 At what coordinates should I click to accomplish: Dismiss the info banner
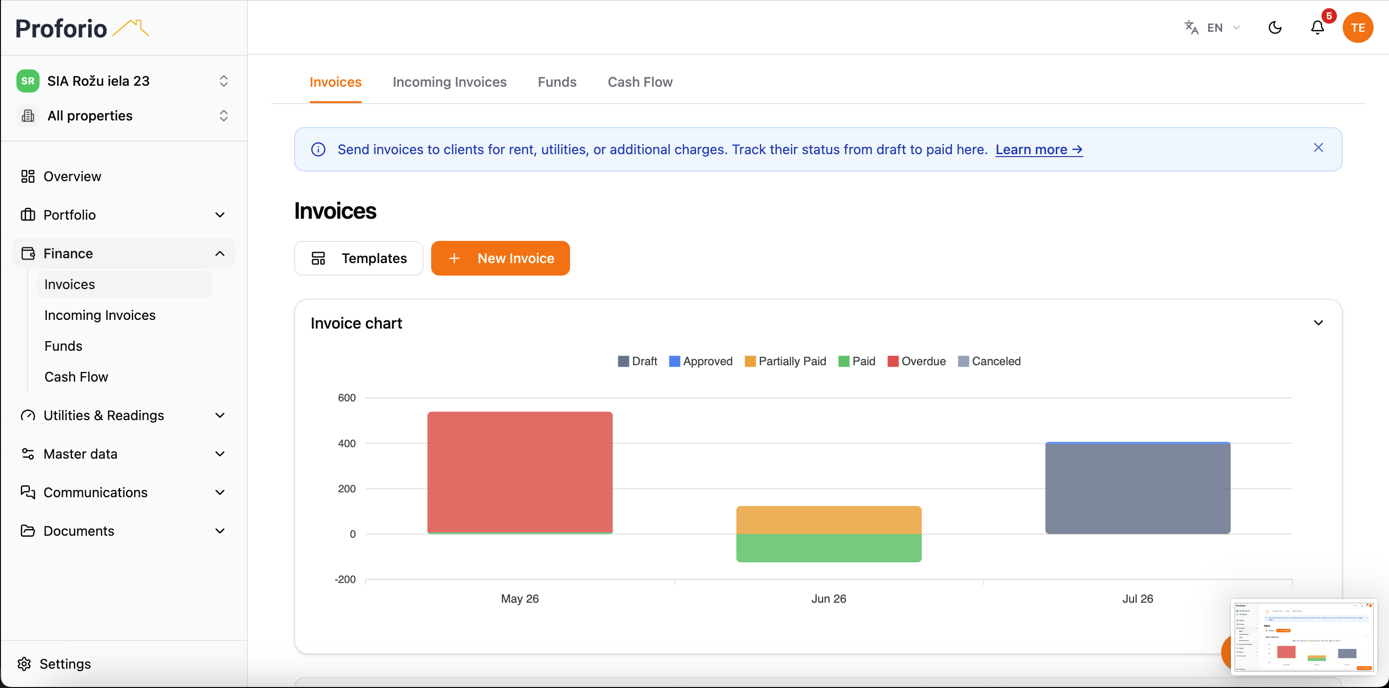point(1319,147)
